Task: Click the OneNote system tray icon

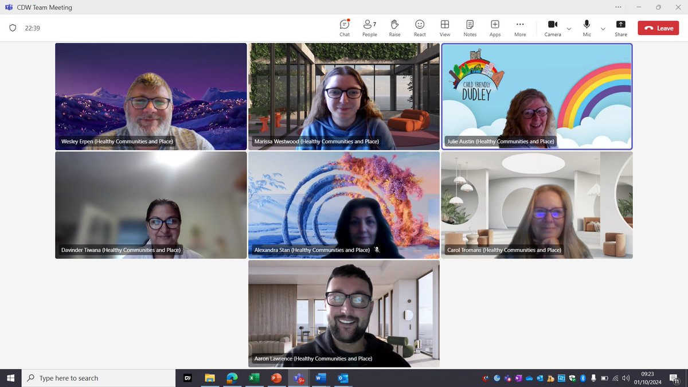Action: point(518,378)
